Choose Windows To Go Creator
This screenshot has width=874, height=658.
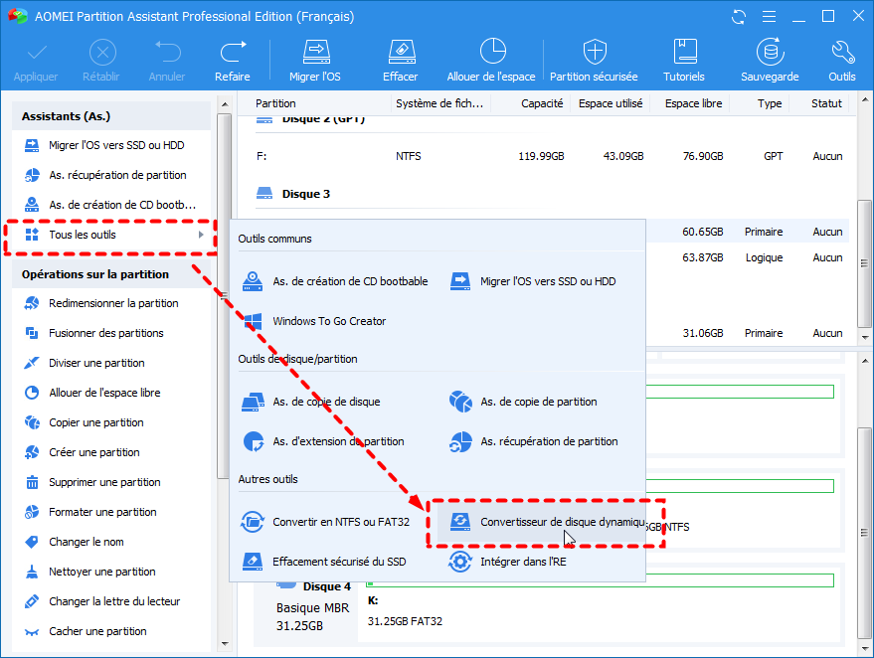315,321
